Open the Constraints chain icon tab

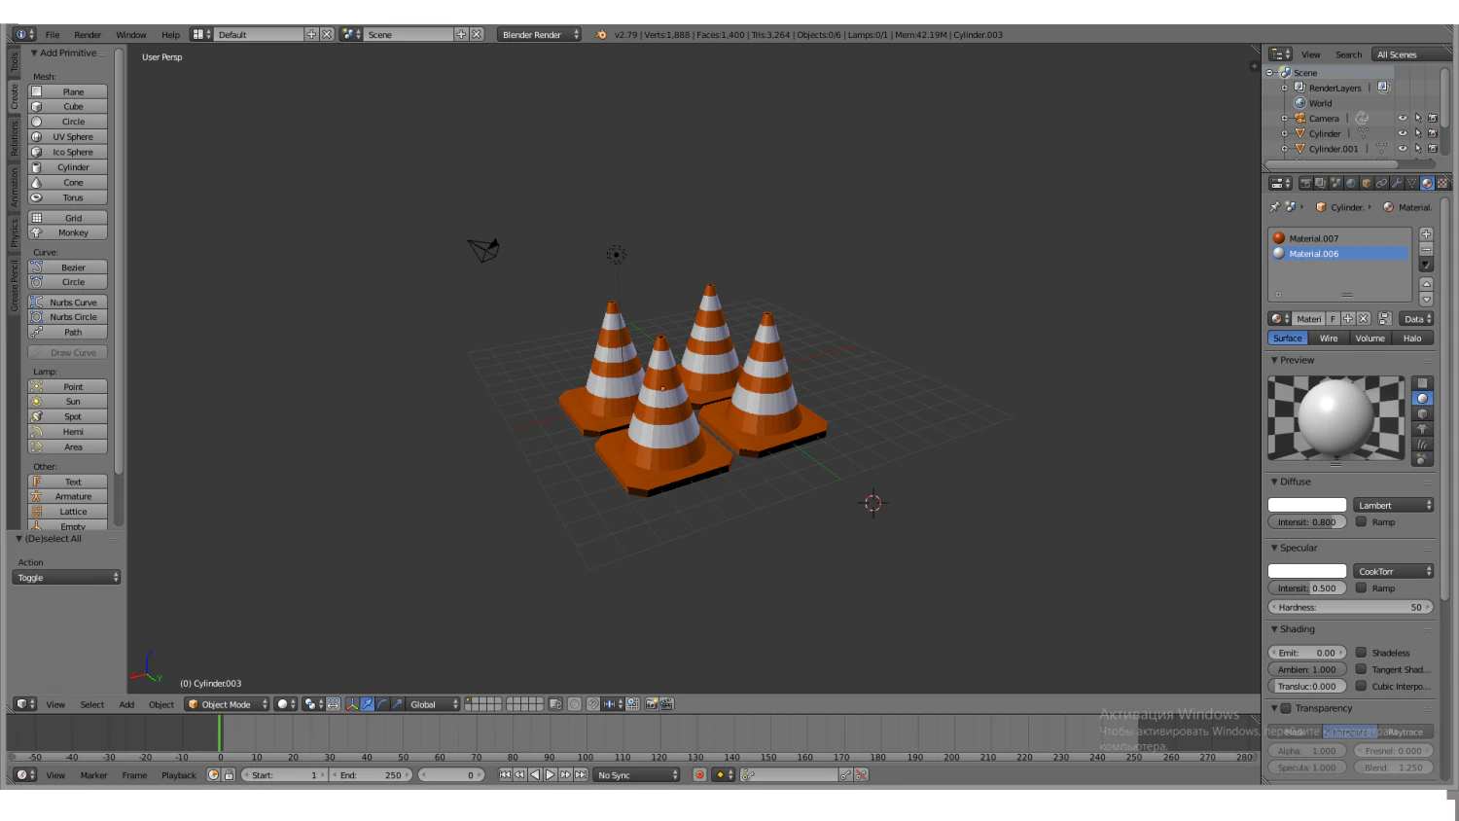[1381, 183]
